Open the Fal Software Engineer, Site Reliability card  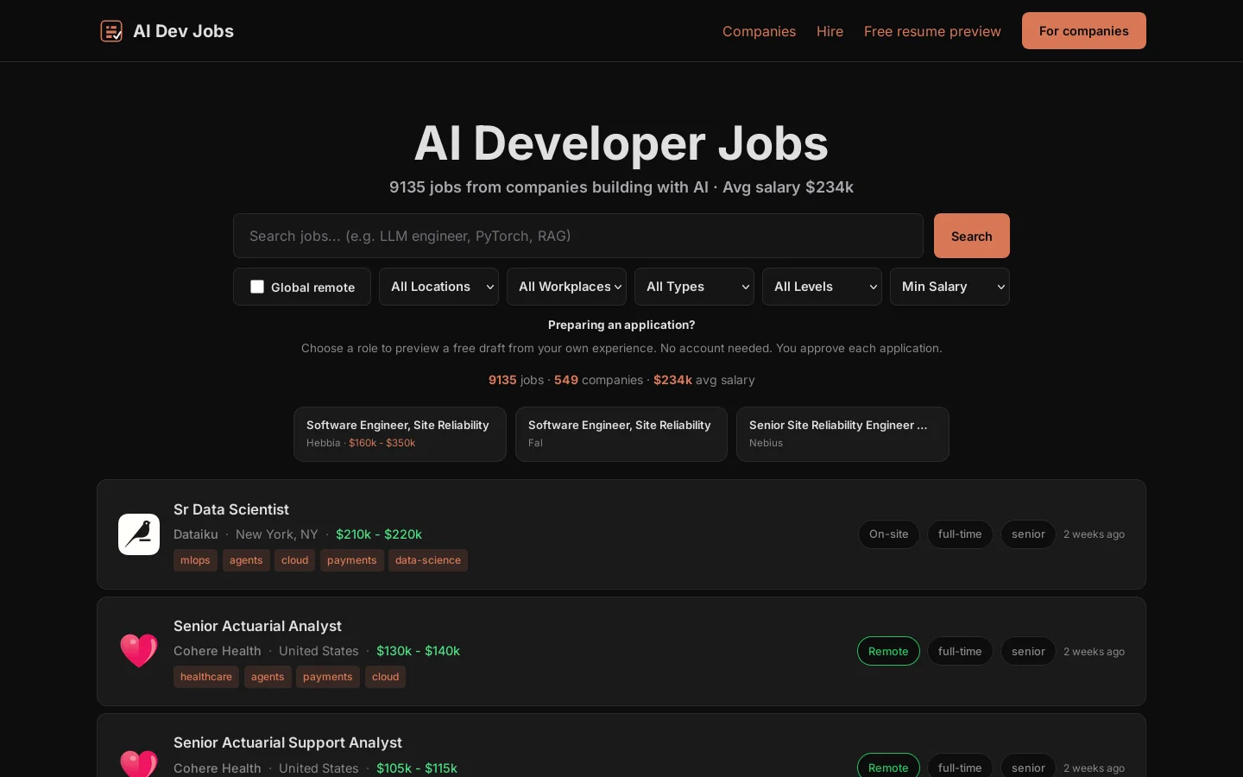tap(621, 434)
